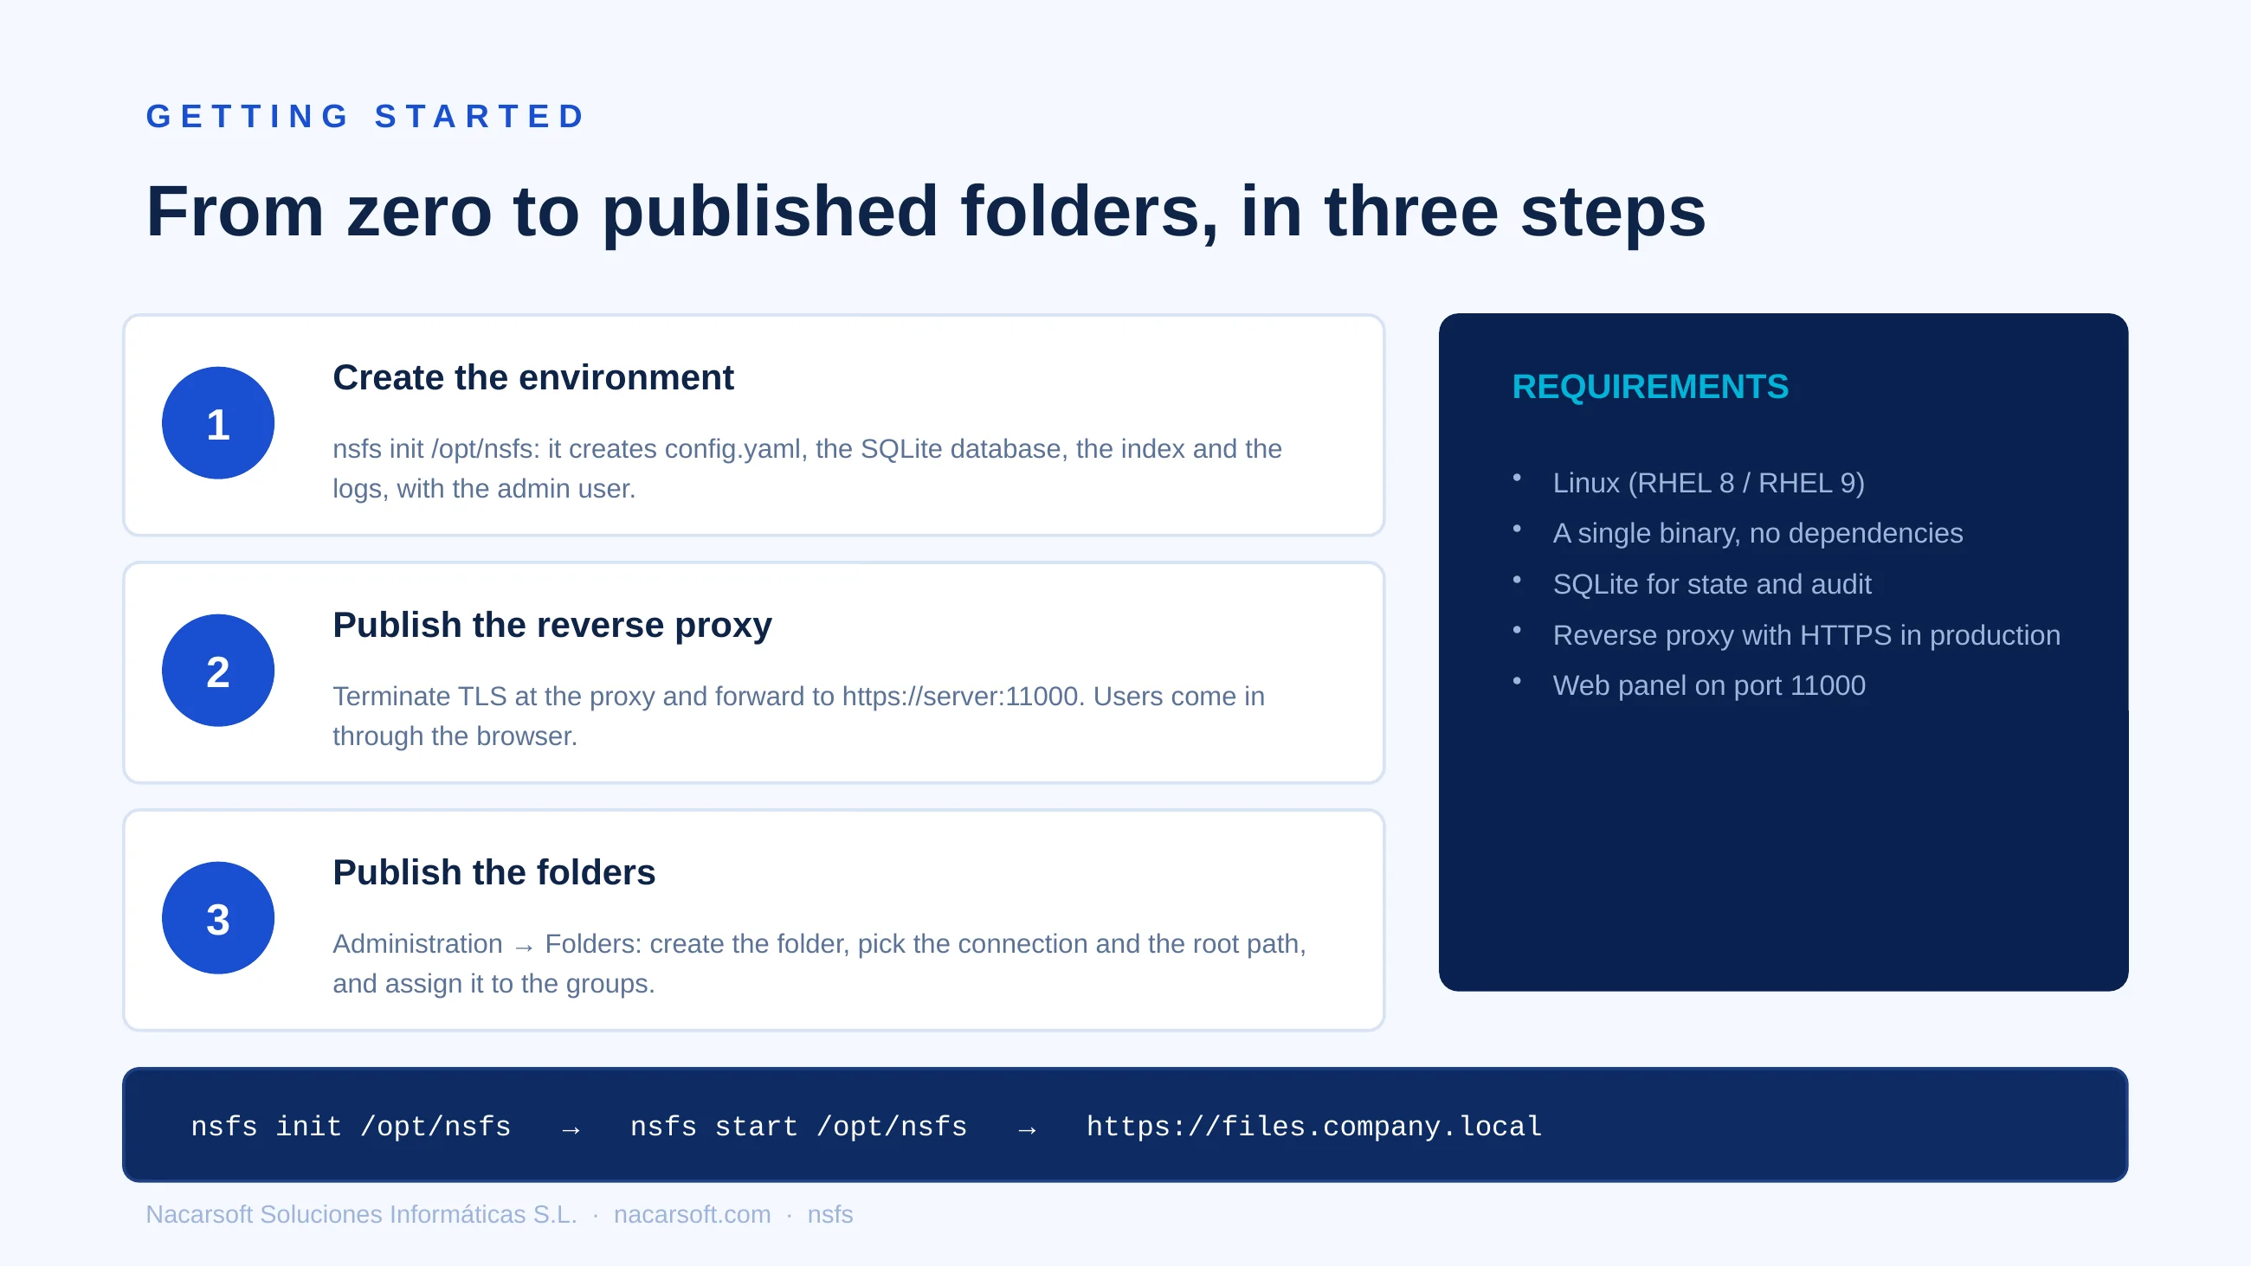Click the arrow between Administration and Folders
The height and width of the screenshot is (1266, 2251).
(x=524, y=947)
